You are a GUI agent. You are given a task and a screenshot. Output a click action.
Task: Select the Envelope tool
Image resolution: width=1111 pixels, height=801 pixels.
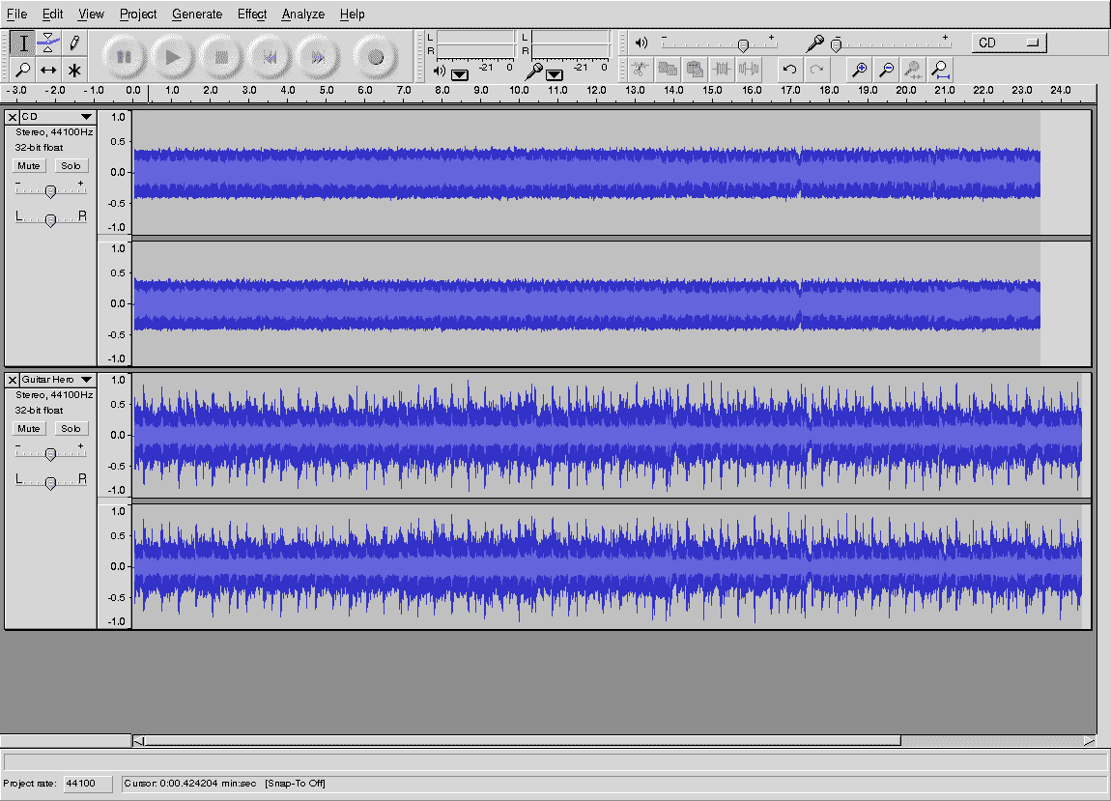(x=48, y=43)
